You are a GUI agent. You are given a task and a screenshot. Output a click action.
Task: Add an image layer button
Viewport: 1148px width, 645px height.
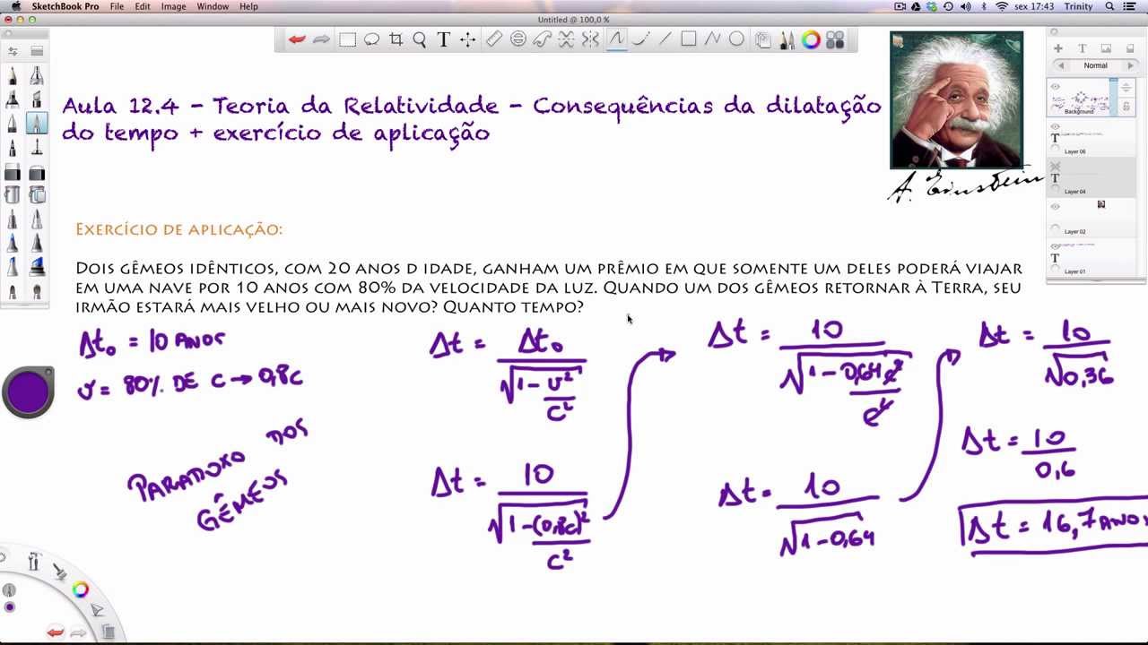tap(1106, 48)
